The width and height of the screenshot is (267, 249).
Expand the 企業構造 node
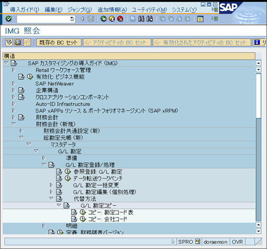(x=14, y=90)
